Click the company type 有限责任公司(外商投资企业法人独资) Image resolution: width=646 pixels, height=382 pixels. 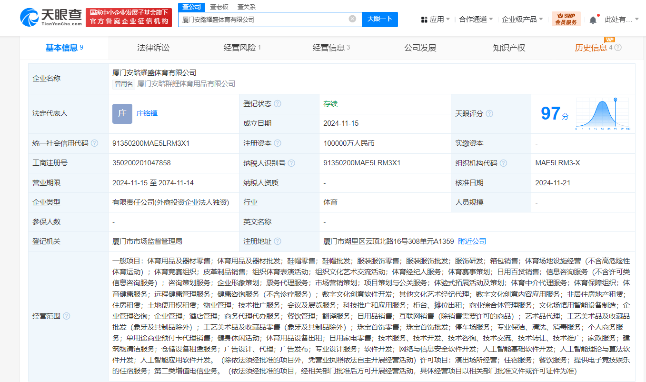coord(171,202)
